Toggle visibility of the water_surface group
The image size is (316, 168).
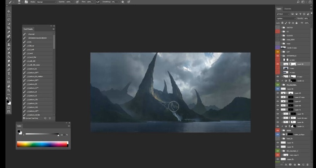click(x=278, y=134)
